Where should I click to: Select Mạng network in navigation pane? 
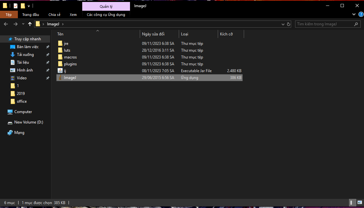(x=19, y=133)
